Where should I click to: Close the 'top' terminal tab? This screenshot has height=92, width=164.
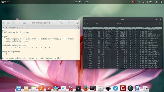pyautogui.click(x=88, y=23)
